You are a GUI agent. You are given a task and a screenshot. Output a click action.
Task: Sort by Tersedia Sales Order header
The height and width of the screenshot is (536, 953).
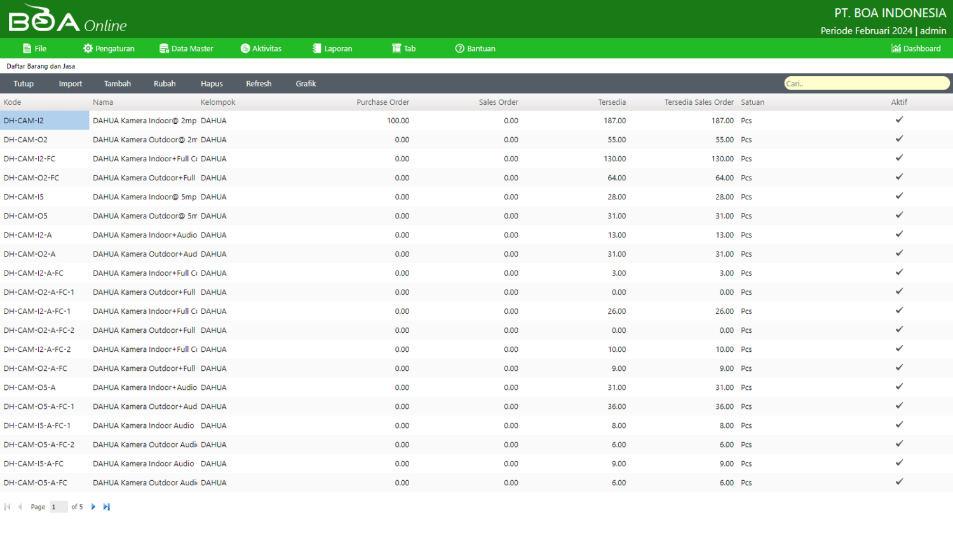click(x=699, y=102)
